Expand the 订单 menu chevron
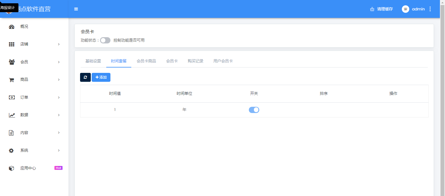This screenshot has width=445, height=196. [59, 97]
